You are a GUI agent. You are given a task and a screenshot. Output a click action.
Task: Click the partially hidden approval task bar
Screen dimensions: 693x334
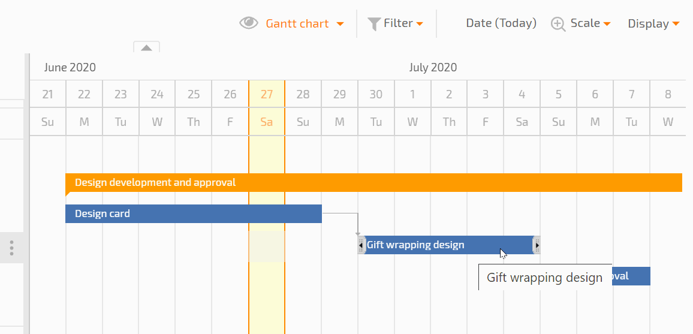[631, 276]
